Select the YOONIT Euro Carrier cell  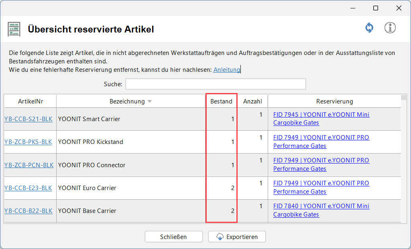(130, 188)
